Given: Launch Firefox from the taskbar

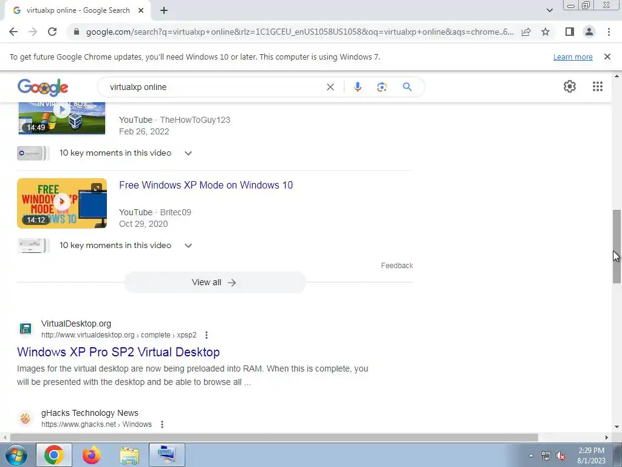Looking at the screenshot, I should 92,455.
